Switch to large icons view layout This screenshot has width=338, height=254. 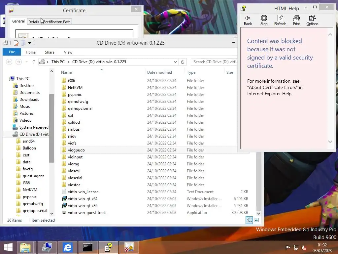point(256,220)
